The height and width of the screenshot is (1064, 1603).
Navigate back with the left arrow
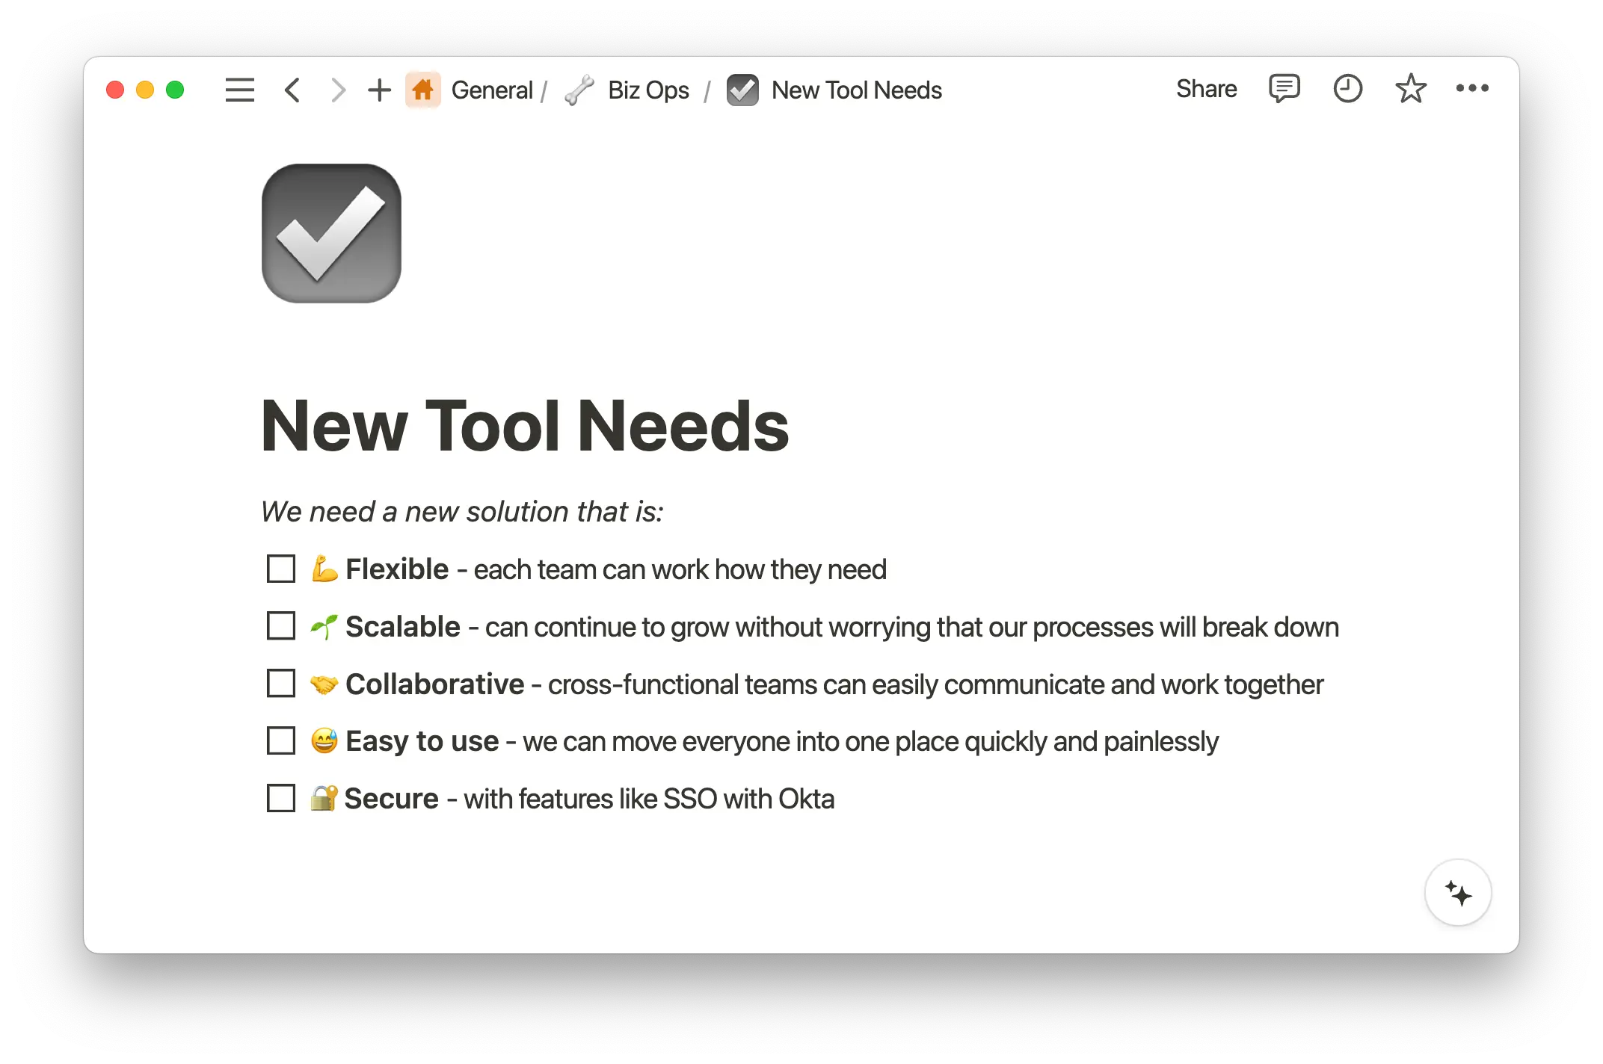292,90
